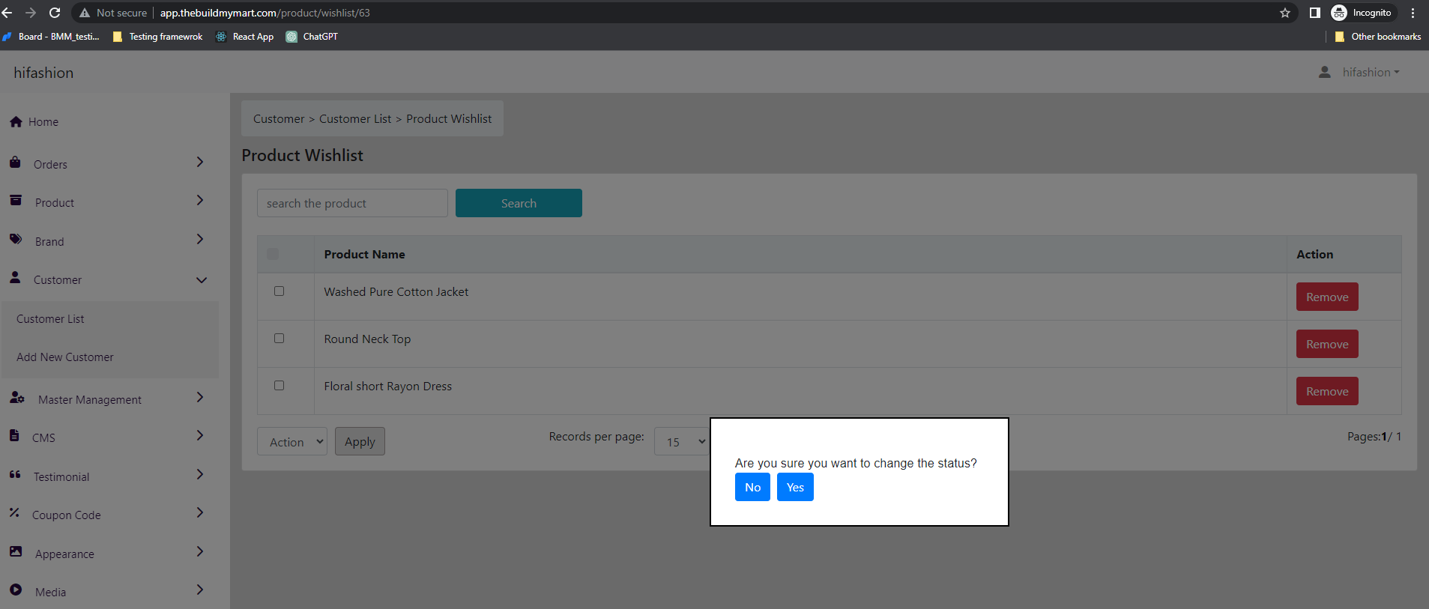
Task: Expand the CMS menu chevron
Action: click(x=200, y=435)
